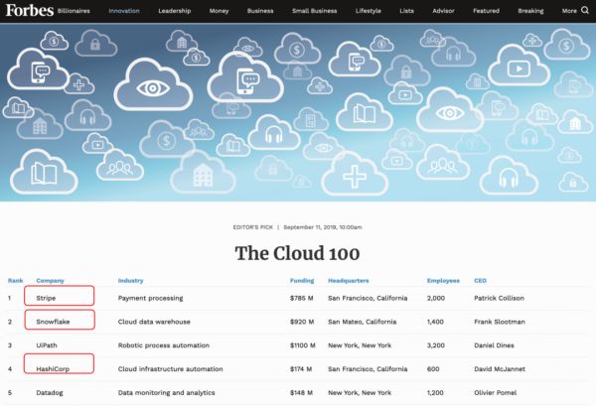Image resolution: width=596 pixels, height=406 pixels.
Task: Click the Forbes logo
Action: 32,12
